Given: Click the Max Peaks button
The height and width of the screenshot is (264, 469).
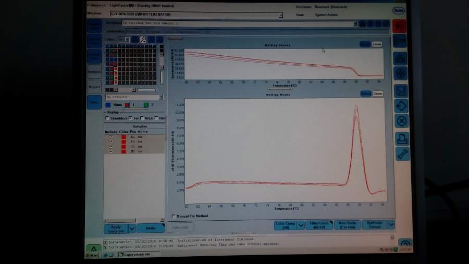Looking at the screenshot, I should point(347,225).
